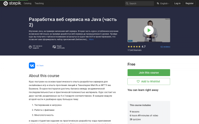Click the Stepik certificate icon
This screenshot has height=124, width=199.
point(54,47)
